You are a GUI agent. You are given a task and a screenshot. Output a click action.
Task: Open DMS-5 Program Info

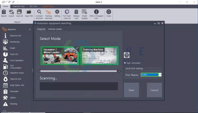point(96,15)
